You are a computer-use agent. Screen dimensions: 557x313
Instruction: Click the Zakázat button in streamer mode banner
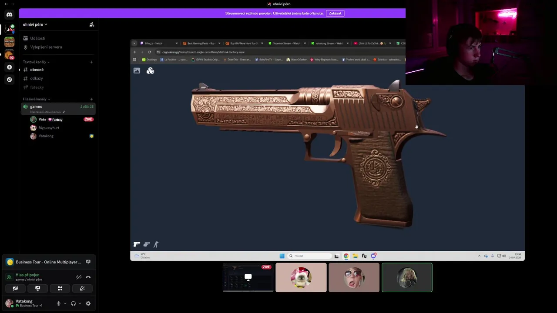pyautogui.click(x=335, y=13)
